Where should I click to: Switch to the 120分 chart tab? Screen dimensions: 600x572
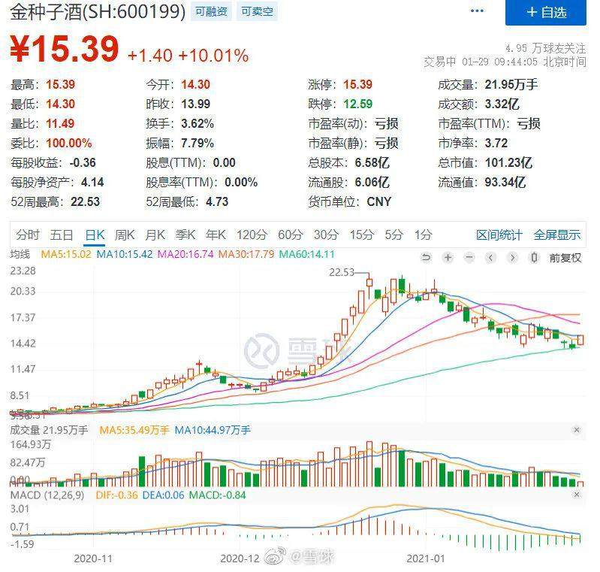252,235
